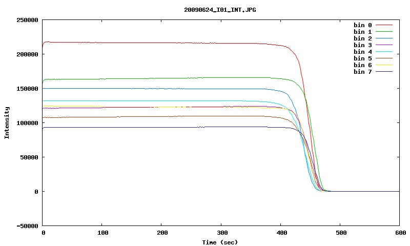410x246 pixels.
Task: Click the 600 x-axis tick label
Action: tap(401, 233)
